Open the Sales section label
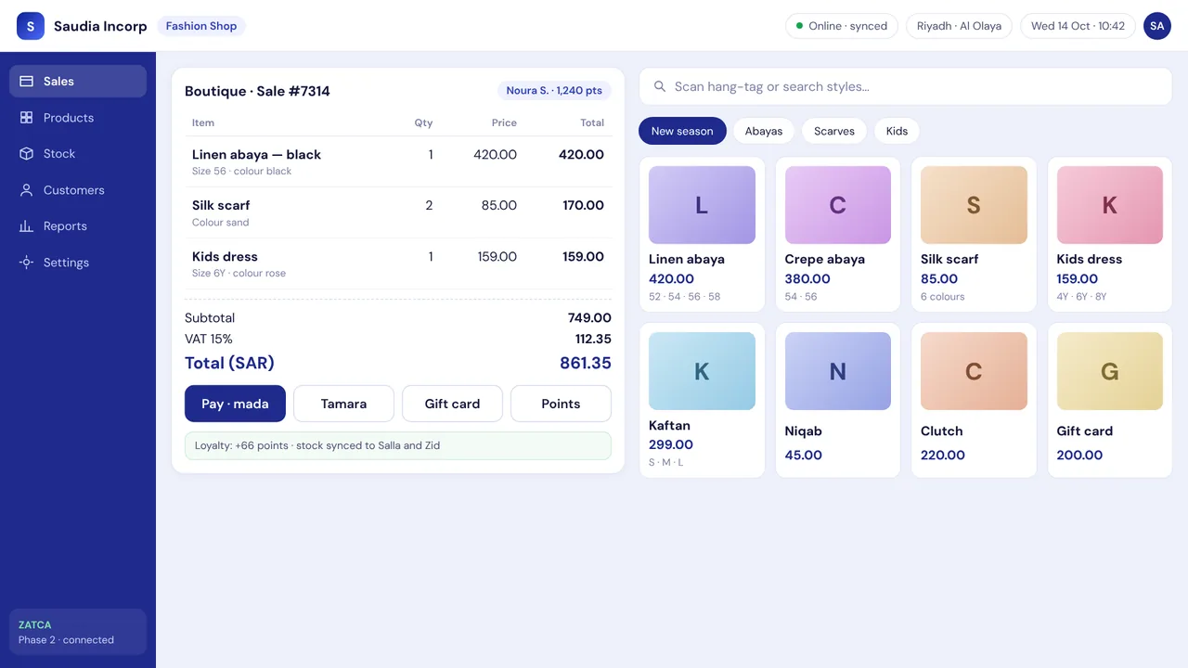 [x=58, y=82]
